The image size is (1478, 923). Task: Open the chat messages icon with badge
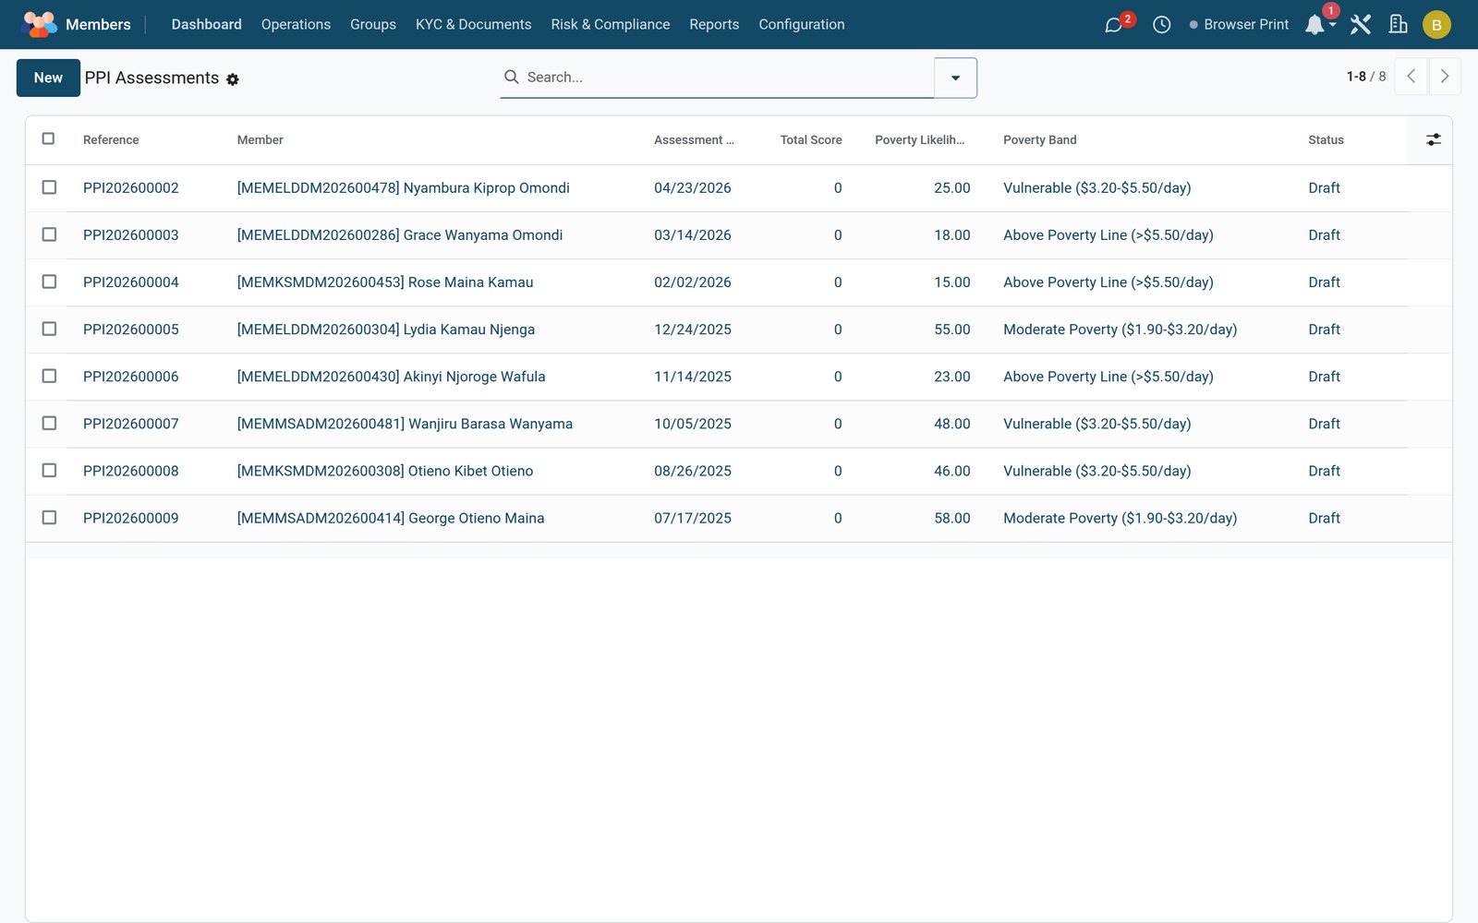click(1113, 25)
